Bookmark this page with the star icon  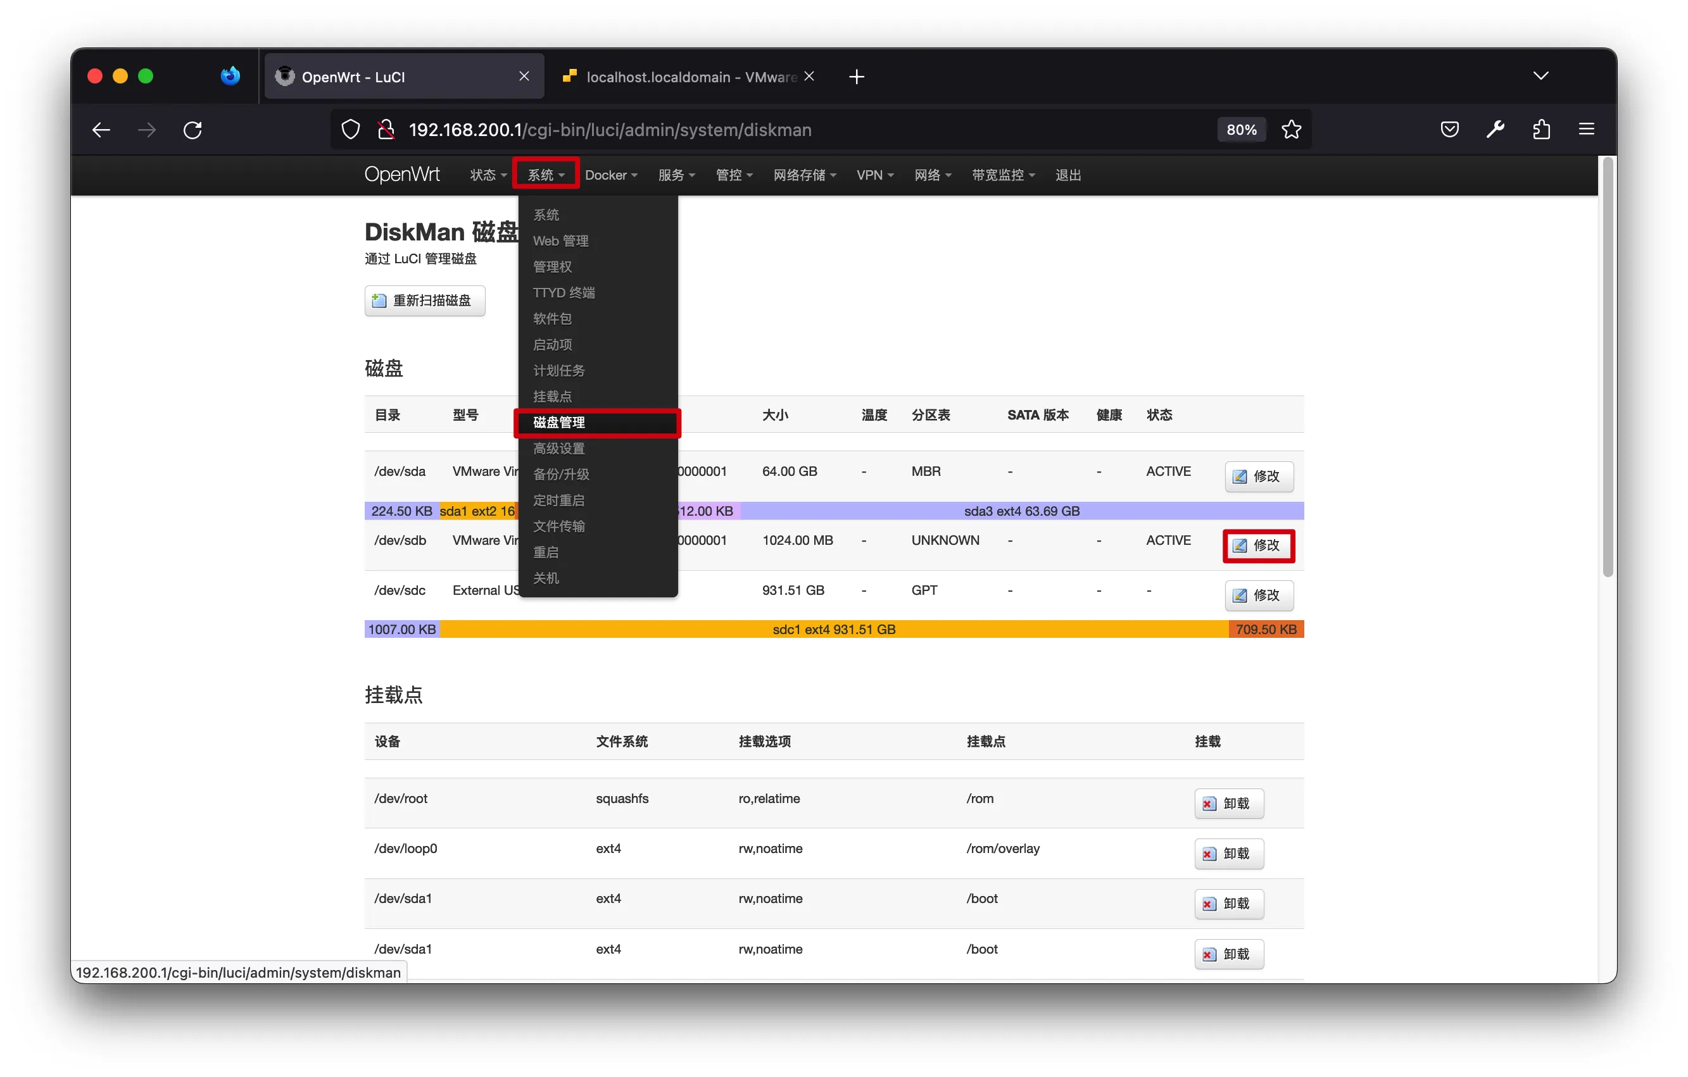(1291, 130)
